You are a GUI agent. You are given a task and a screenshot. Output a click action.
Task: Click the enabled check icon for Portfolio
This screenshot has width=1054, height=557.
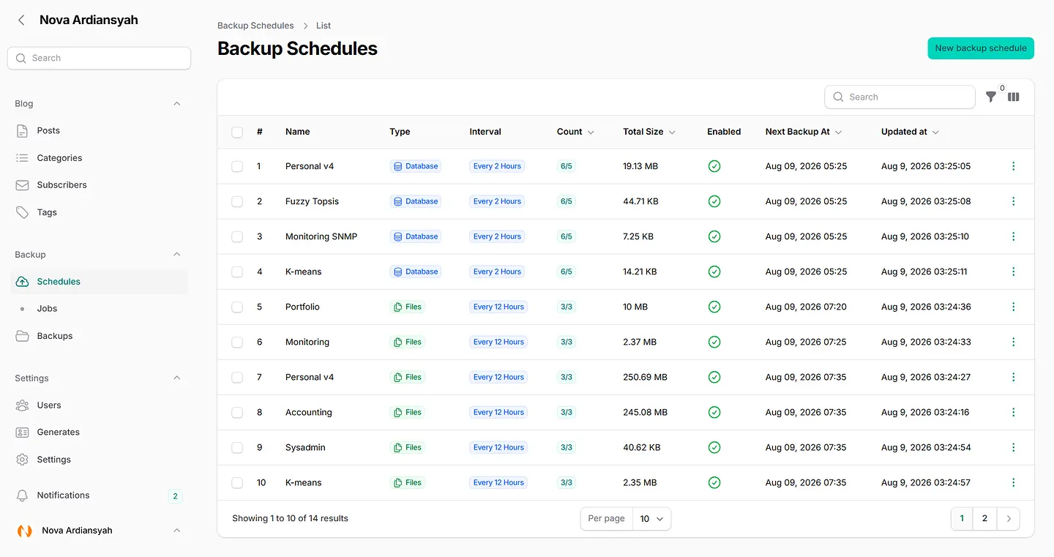click(x=714, y=307)
